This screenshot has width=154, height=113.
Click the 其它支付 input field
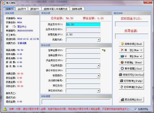(x=83, y=86)
